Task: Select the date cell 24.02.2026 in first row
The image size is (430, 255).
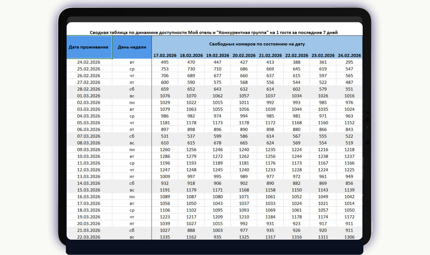Action: (x=89, y=62)
